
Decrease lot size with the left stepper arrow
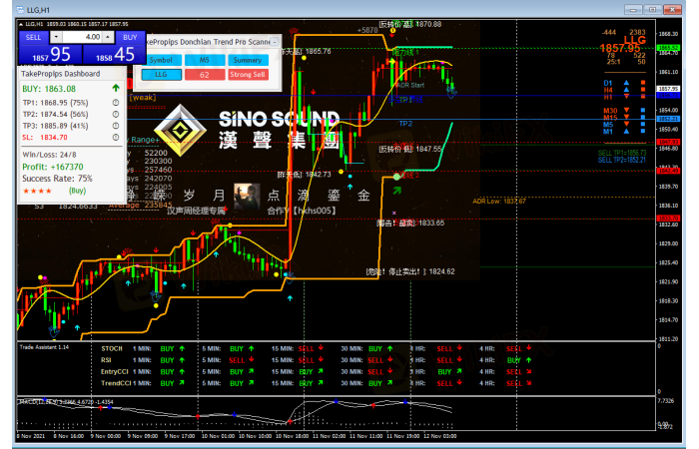pos(57,36)
